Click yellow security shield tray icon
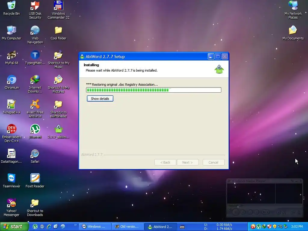308x231 pixels. tap(275, 226)
